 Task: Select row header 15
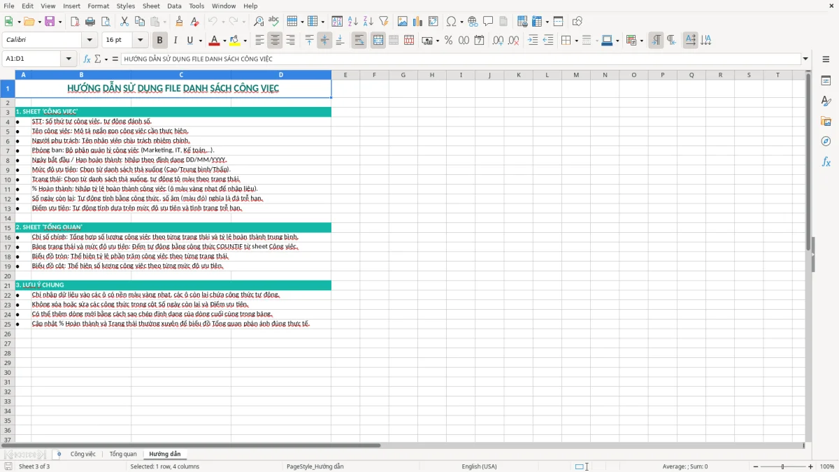click(8, 227)
